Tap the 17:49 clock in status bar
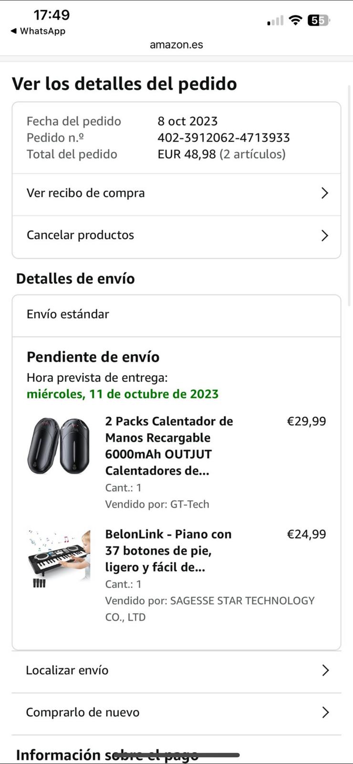The width and height of the screenshot is (353, 764). pos(52,15)
